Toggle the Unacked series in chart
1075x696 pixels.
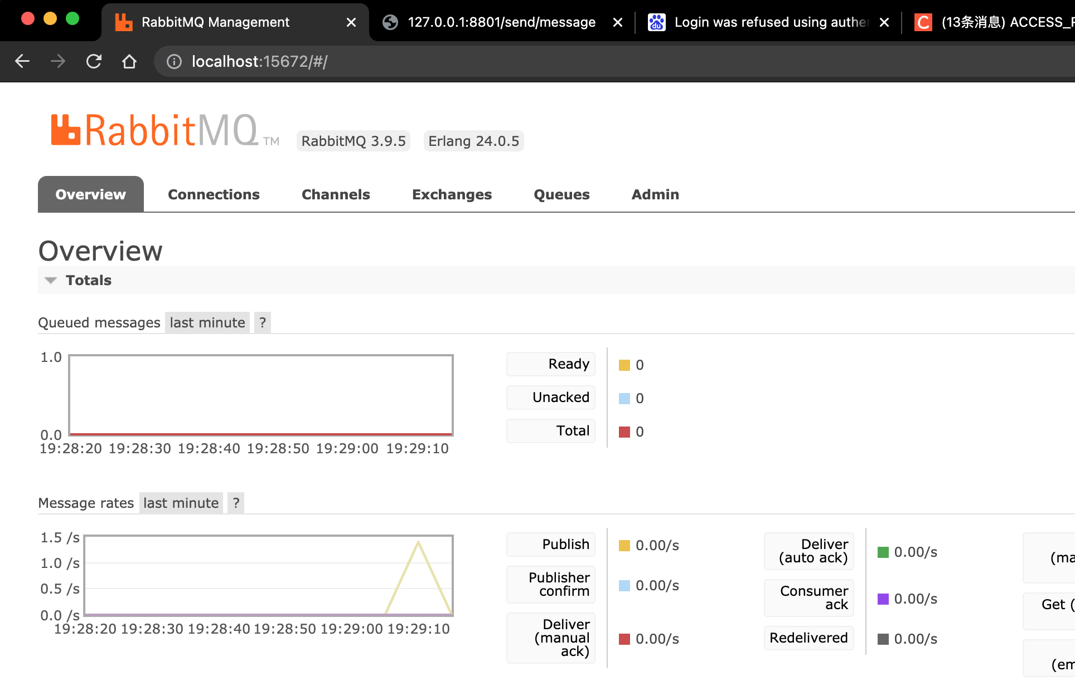551,398
